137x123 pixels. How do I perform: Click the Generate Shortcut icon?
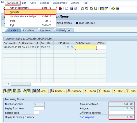[x=106, y=9]
